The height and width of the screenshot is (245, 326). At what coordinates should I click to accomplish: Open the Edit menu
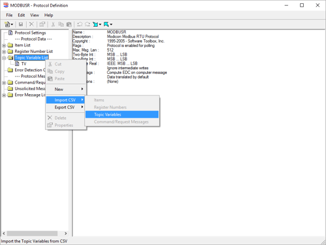click(22, 15)
